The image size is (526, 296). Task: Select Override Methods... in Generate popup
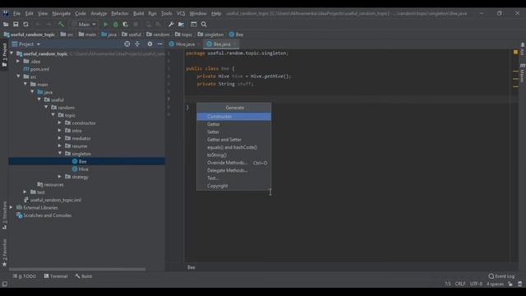233,163
